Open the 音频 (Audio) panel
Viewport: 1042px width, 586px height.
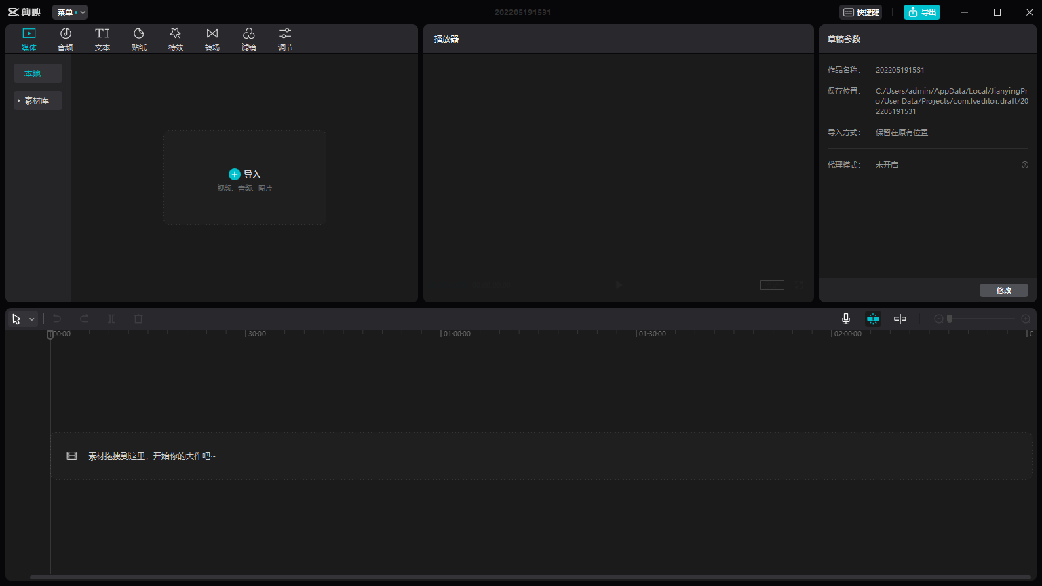pyautogui.click(x=65, y=39)
